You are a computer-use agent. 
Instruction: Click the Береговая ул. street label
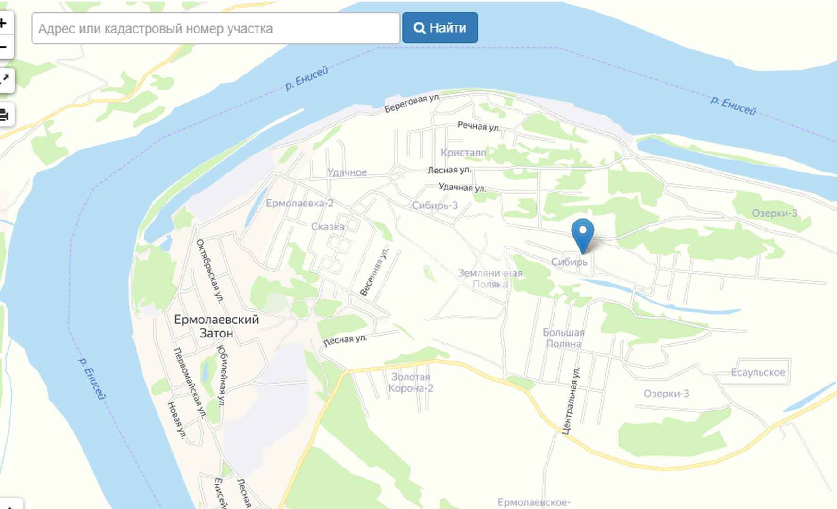point(412,103)
